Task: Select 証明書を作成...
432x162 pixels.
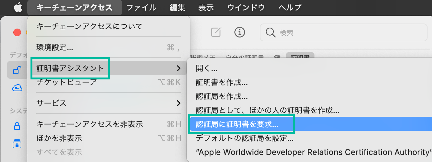Action: [310, 82]
